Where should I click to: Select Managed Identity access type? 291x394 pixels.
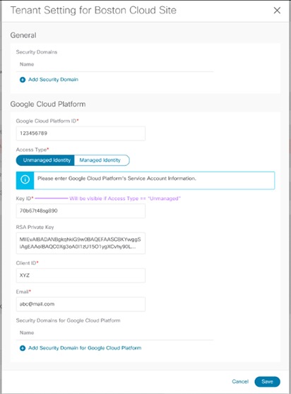102,160
